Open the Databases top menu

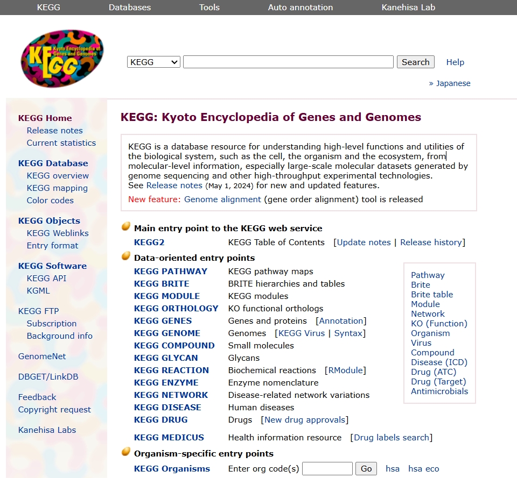tap(130, 7)
